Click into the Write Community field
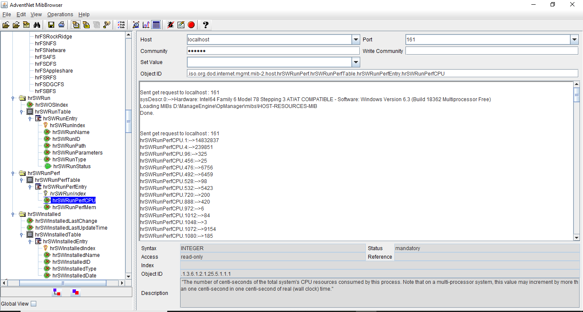Screen dimensions: 583x312 click(492, 51)
